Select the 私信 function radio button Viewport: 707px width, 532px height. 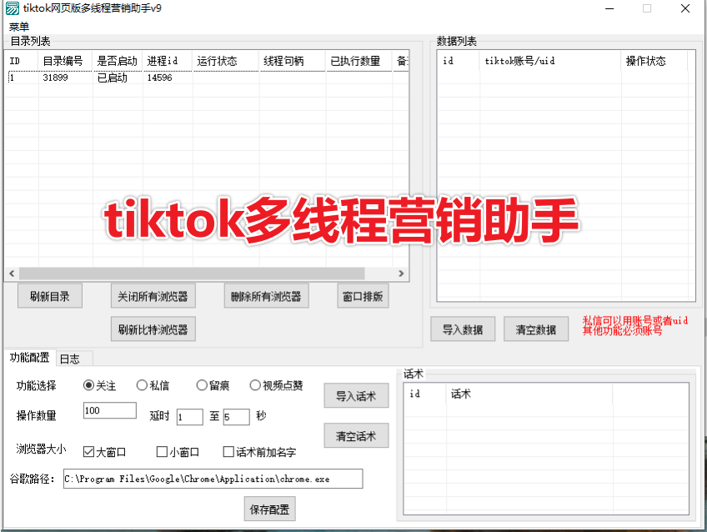coord(143,384)
